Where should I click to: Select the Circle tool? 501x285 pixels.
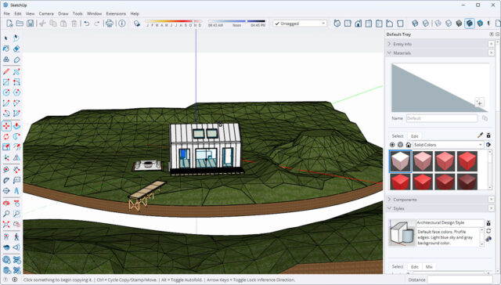(5, 92)
